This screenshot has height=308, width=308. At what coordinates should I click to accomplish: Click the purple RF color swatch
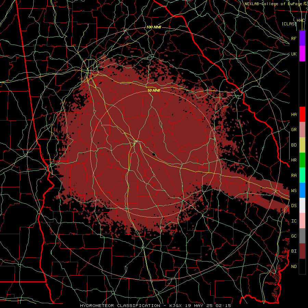[302, 38]
